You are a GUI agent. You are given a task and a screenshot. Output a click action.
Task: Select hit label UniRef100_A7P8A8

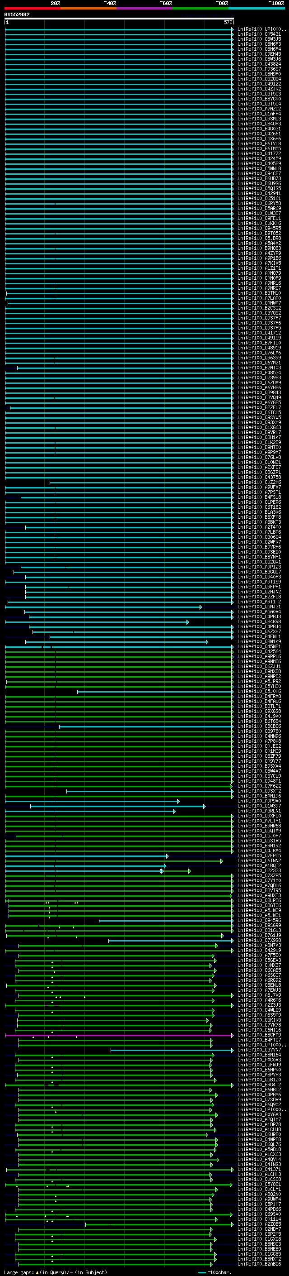click(259, 741)
